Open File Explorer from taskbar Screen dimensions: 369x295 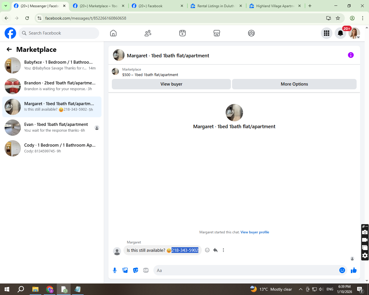tap(35, 289)
